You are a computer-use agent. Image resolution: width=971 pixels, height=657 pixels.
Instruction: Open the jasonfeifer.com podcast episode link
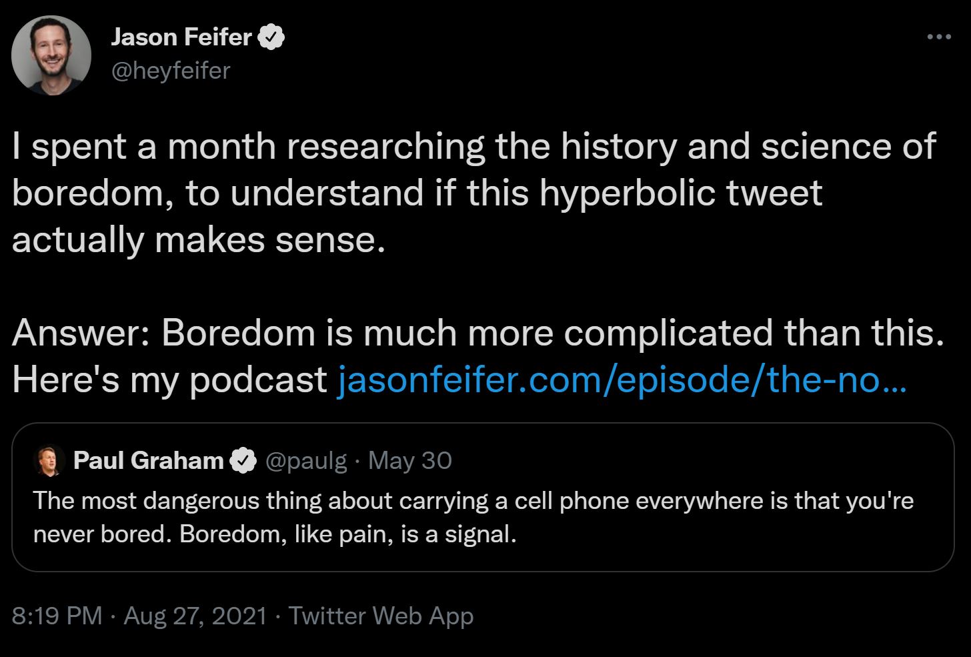coord(622,380)
